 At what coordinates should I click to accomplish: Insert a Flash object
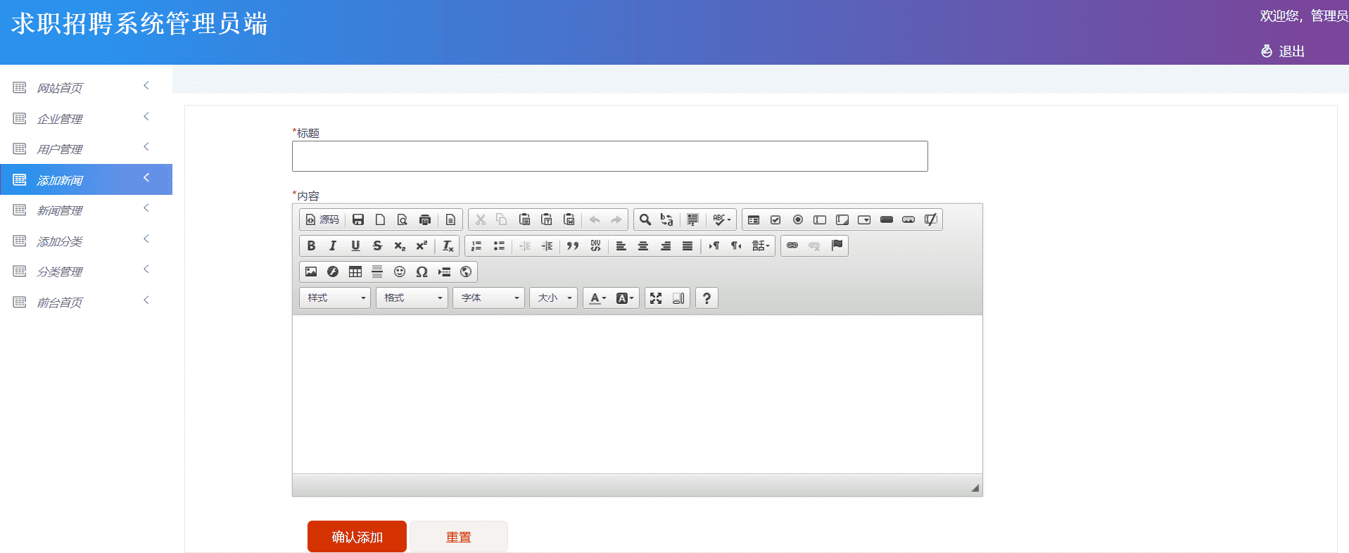(333, 272)
